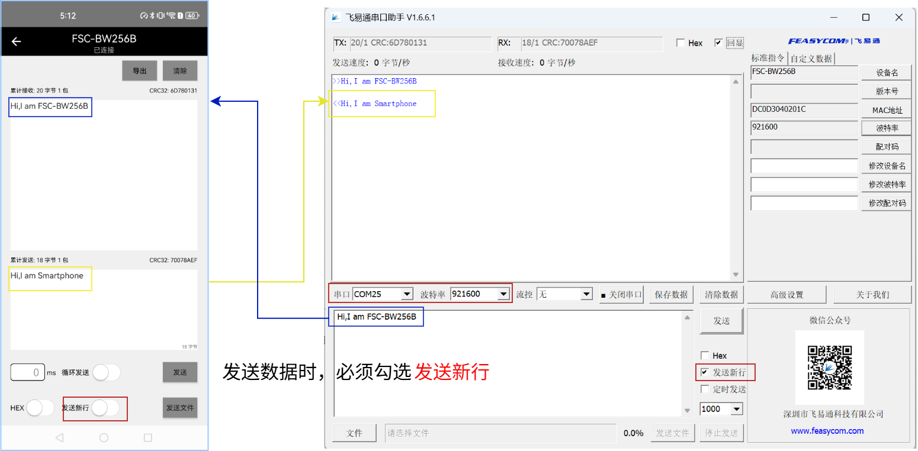The height and width of the screenshot is (451, 918).
Task: Click the receive log scrollbar up arrow
Action: click(x=736, y=82)
